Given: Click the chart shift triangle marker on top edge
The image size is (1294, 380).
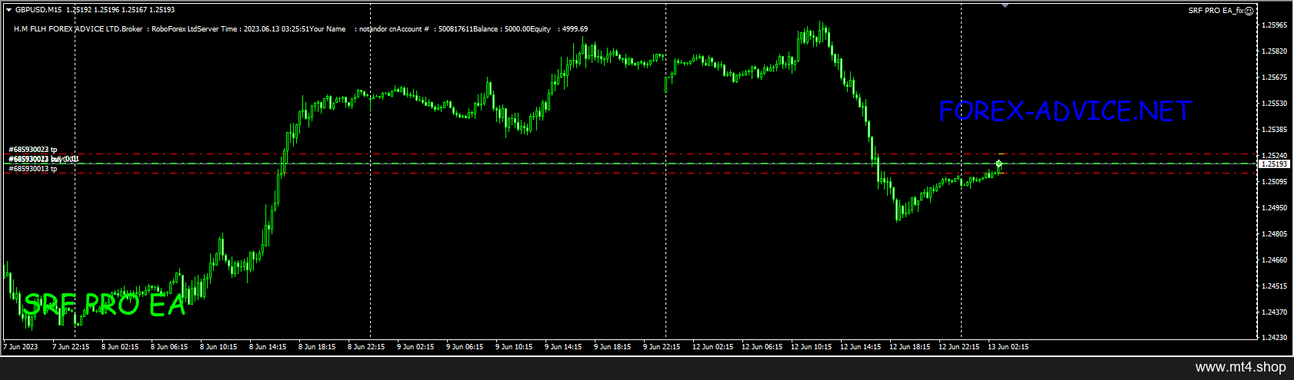Looking at the screenshot, I should (x=1004, y=5).
